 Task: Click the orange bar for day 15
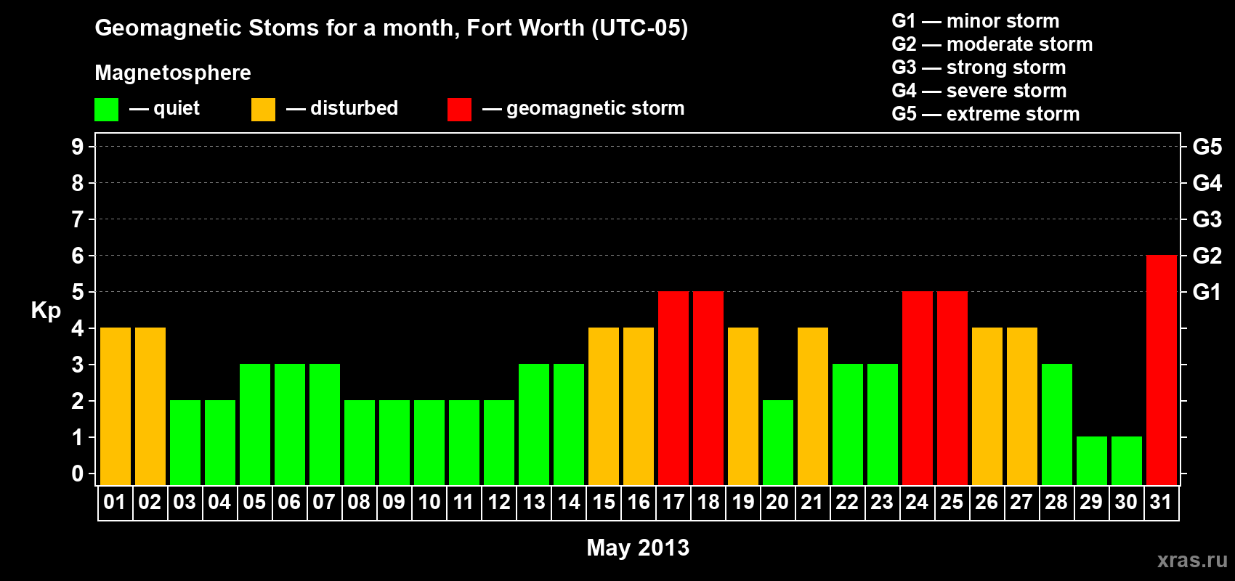tap(603, 407)
